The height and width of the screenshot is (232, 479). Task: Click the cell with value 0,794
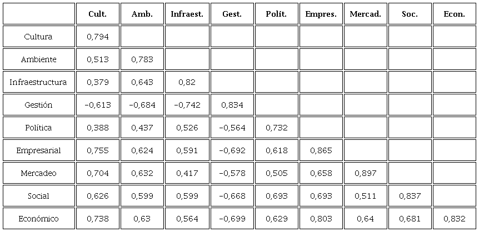click(97, 37)
